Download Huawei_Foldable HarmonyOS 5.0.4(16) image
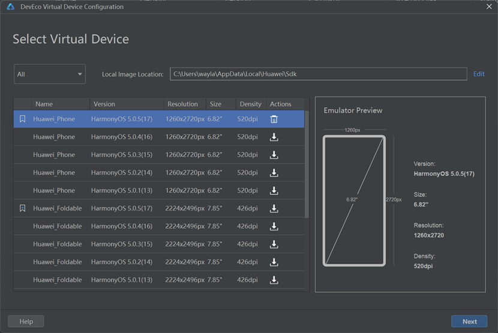Screen dimensions: 498x333 pos(274,226)
